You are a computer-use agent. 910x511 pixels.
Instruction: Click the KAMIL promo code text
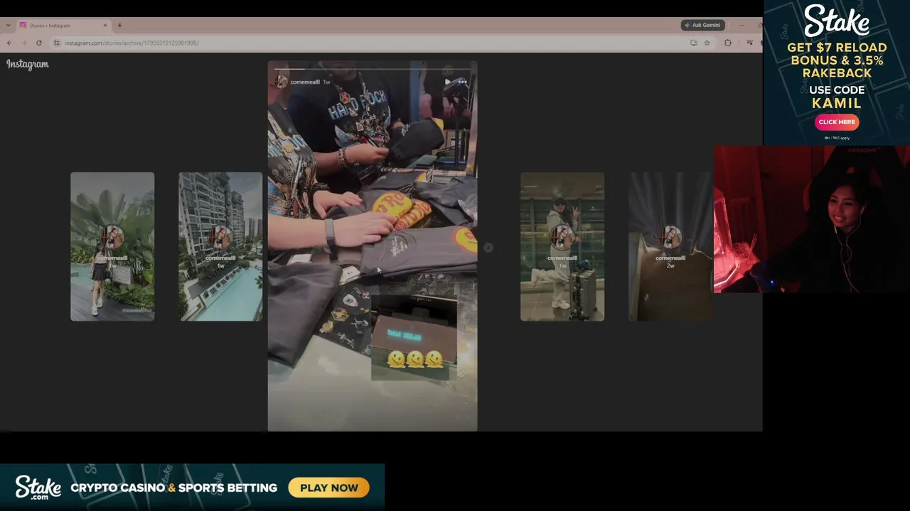click(x=837, y=104)
